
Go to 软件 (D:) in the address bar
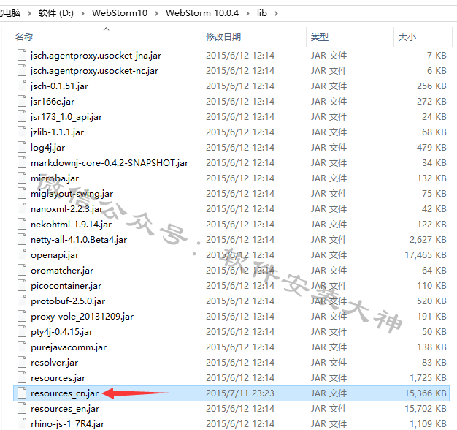coord(56,13)
